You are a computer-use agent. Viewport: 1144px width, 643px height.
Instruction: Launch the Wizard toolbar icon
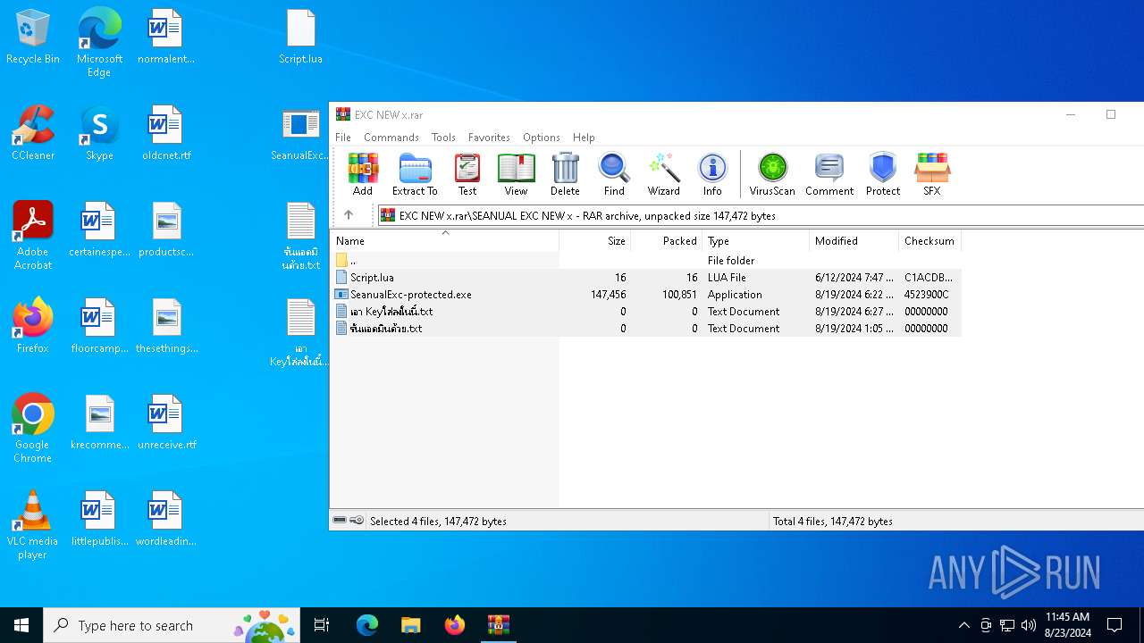pyautogui.click(x=664, y=174)
